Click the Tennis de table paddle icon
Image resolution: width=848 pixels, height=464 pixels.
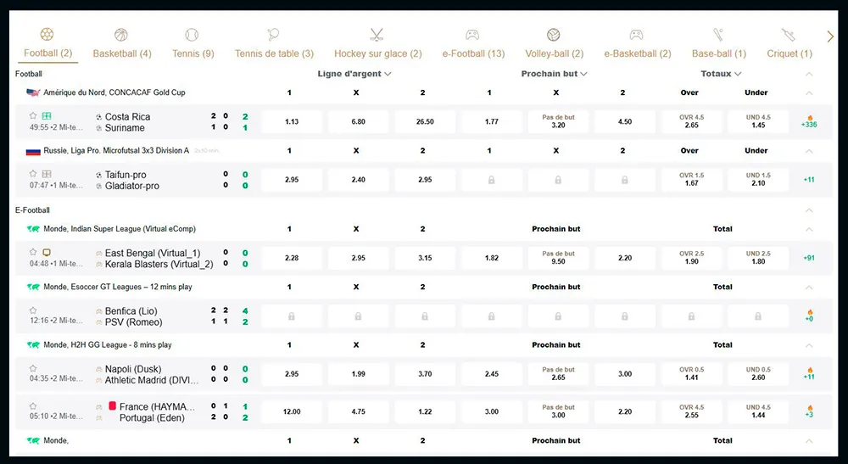tap(274, 36)
